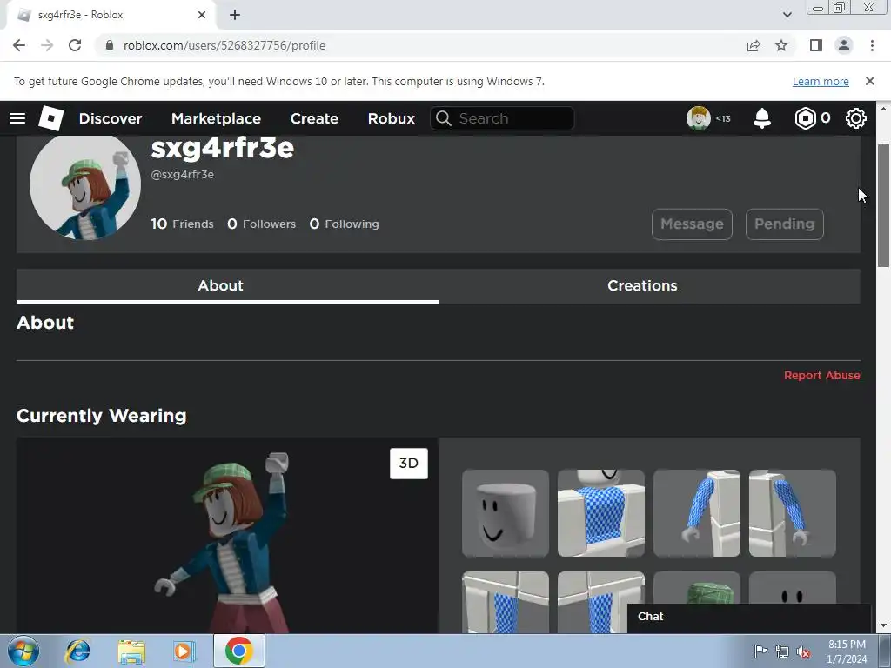Go forward with the browser forward arrow

coord(47,45)
